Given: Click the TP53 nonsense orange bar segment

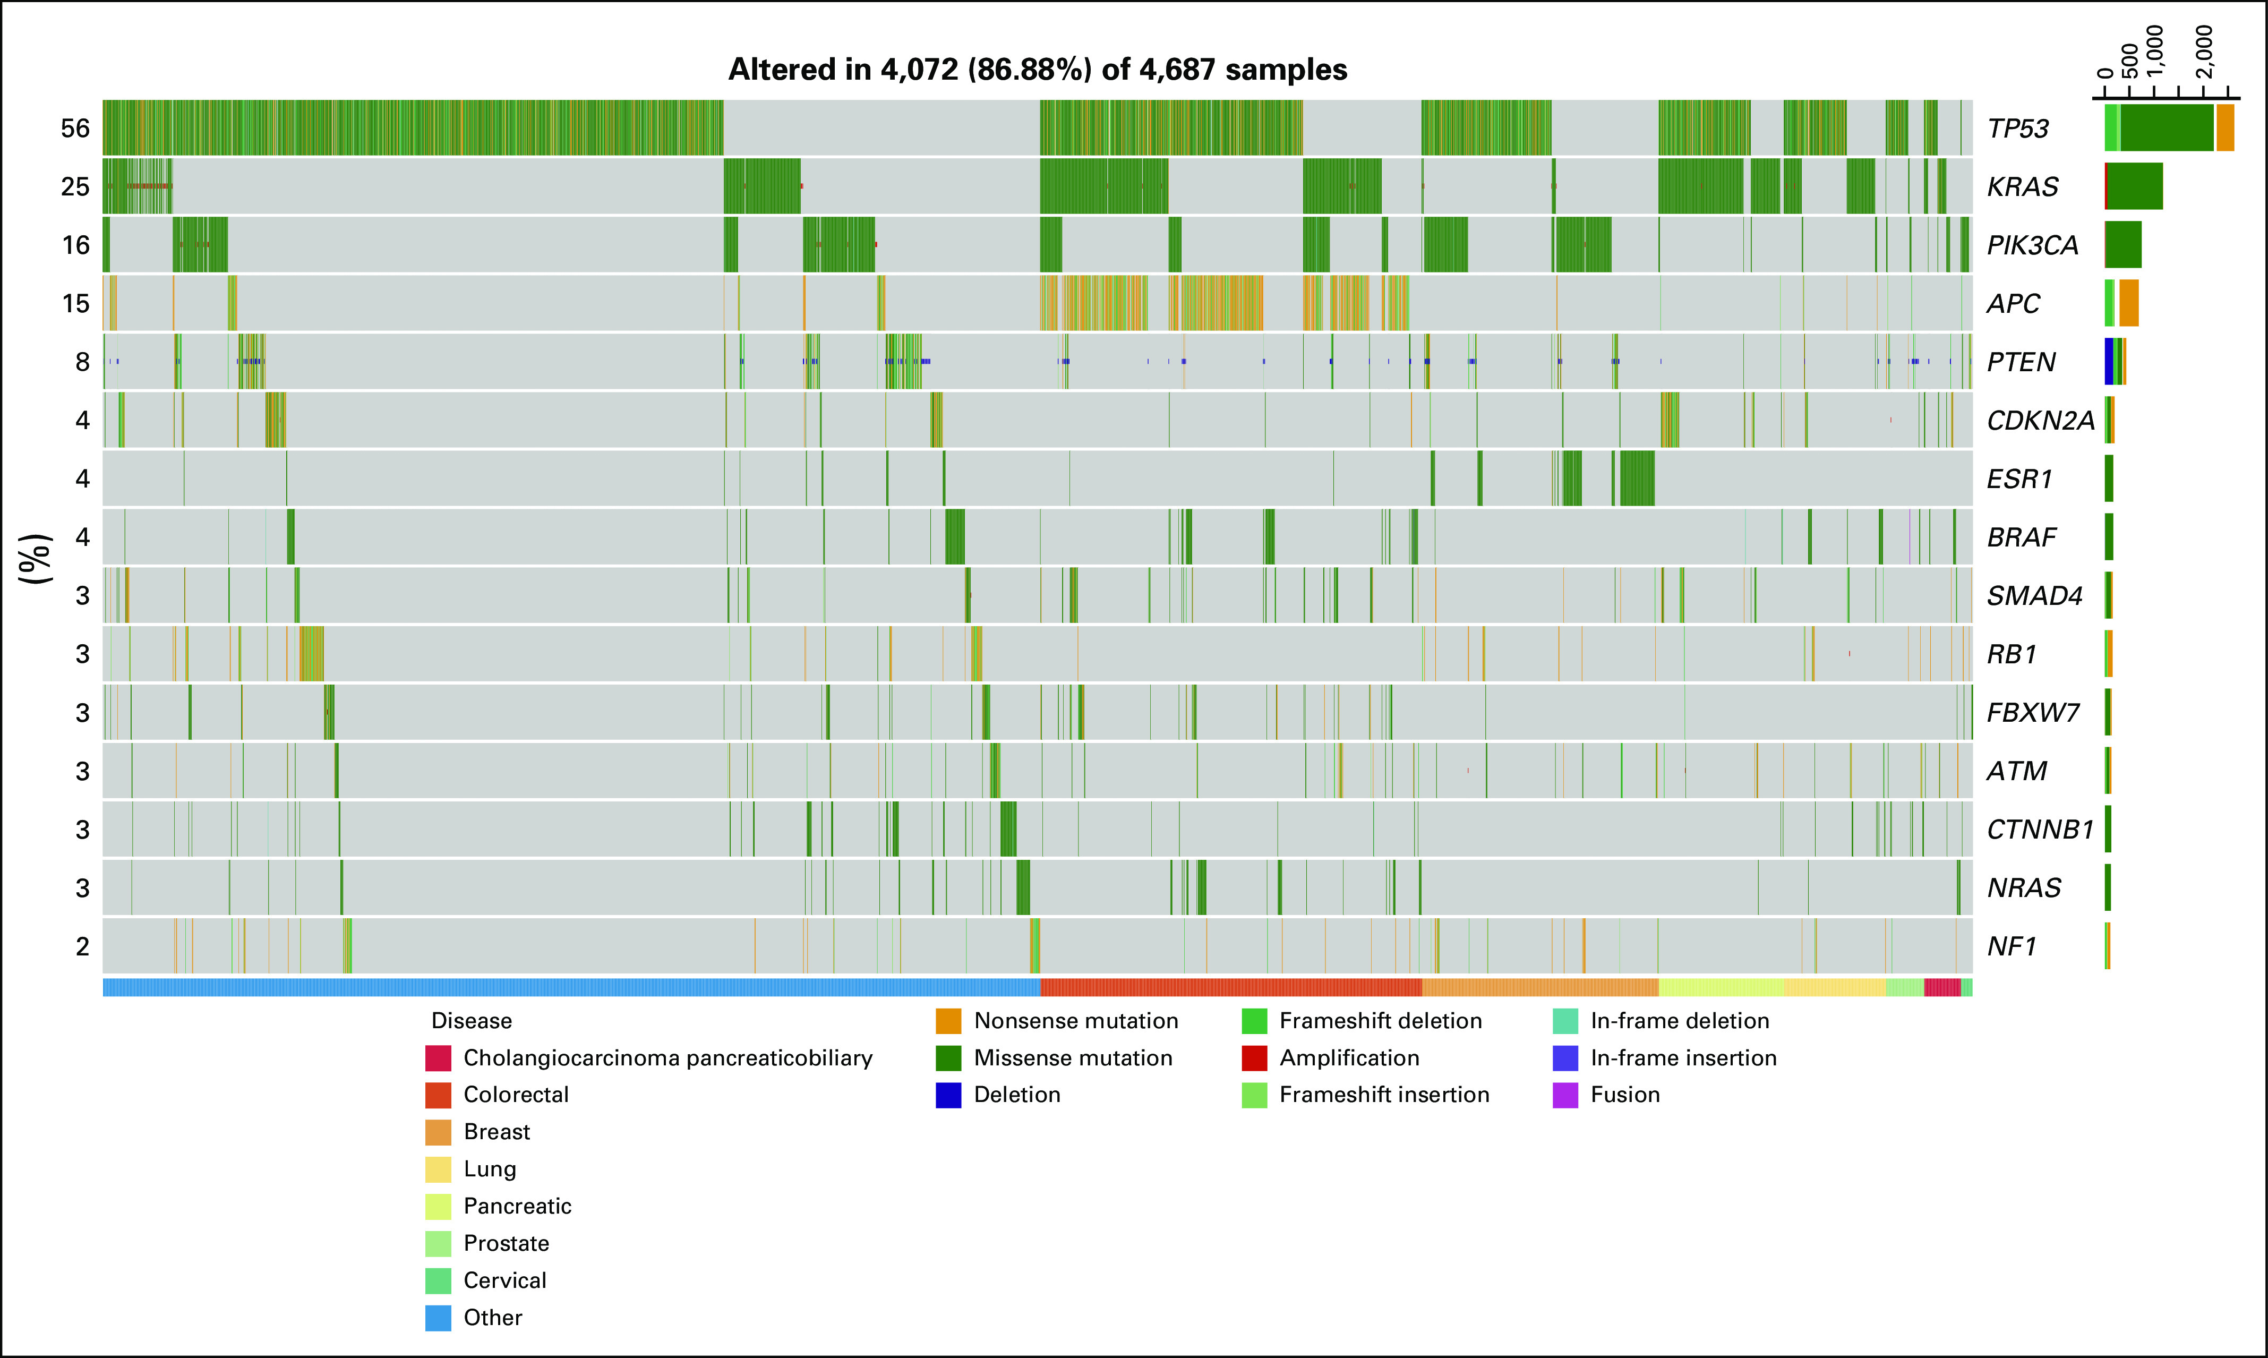Looking at the screenshot, I should click(2225, 128).
